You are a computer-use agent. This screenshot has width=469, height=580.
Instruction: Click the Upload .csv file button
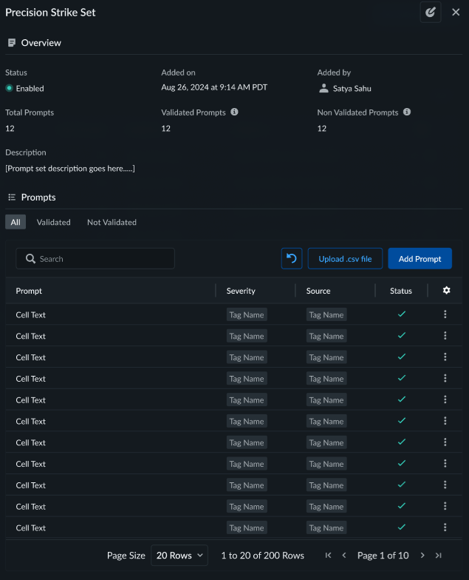(x=345, y=259)
